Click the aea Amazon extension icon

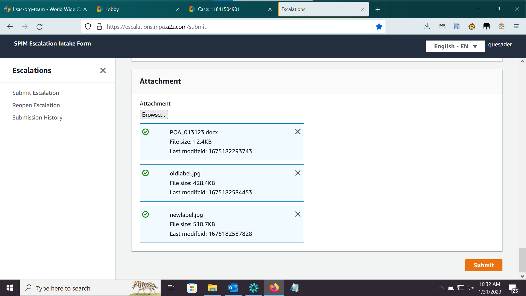[442, 27]
